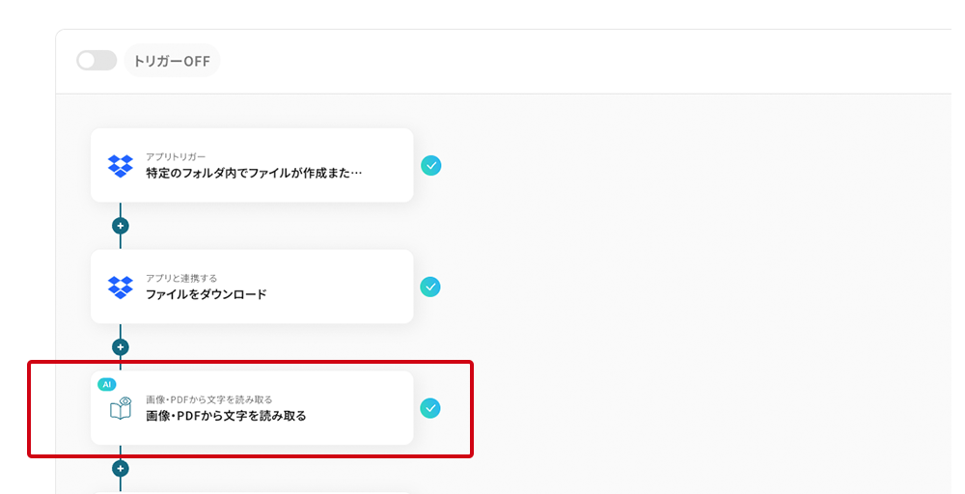Open the ファイルをダウンロード step
This screenshot has width=965, height=494.
(x=206, y=294)
